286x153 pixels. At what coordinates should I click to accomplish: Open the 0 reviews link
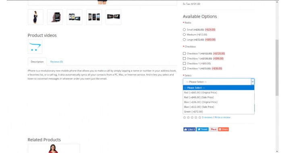tap(207, 117)
